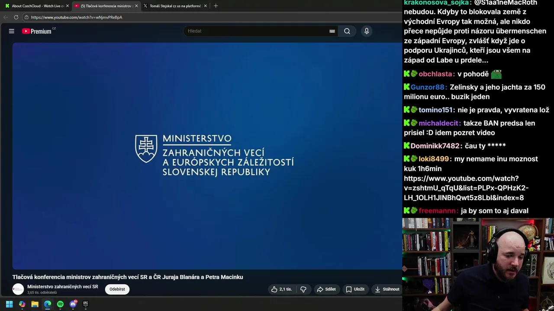Like the video showing 2,1 tis.
This screenshot has height=311, width=554.
tap(281, 289)
